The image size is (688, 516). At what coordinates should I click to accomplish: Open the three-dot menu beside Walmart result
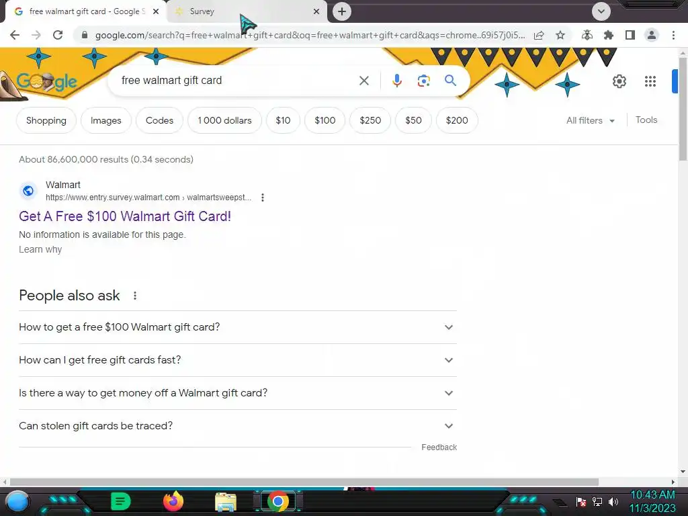[263, 198]
